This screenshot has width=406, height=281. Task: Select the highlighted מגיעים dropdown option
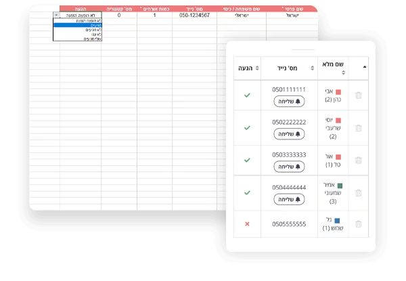pos(76,25)
